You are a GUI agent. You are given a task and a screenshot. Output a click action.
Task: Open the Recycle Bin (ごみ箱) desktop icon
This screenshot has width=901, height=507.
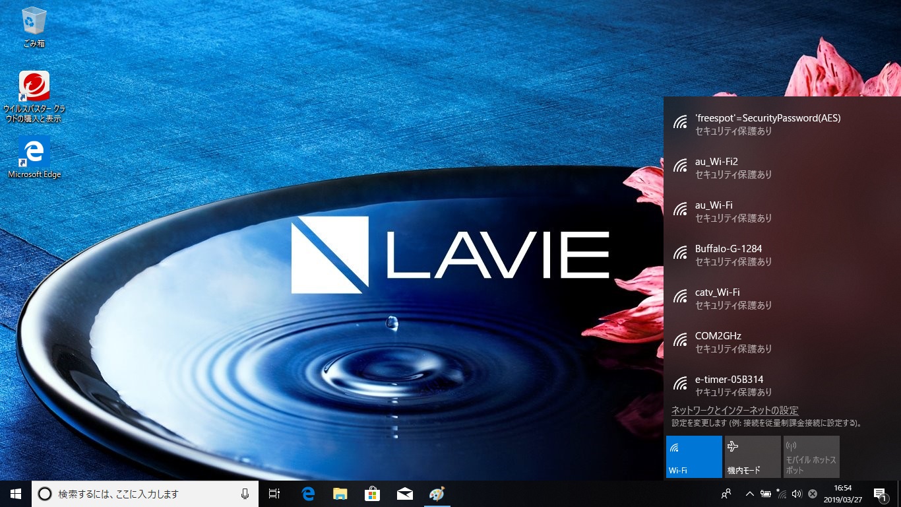click(x=34, y=27)
